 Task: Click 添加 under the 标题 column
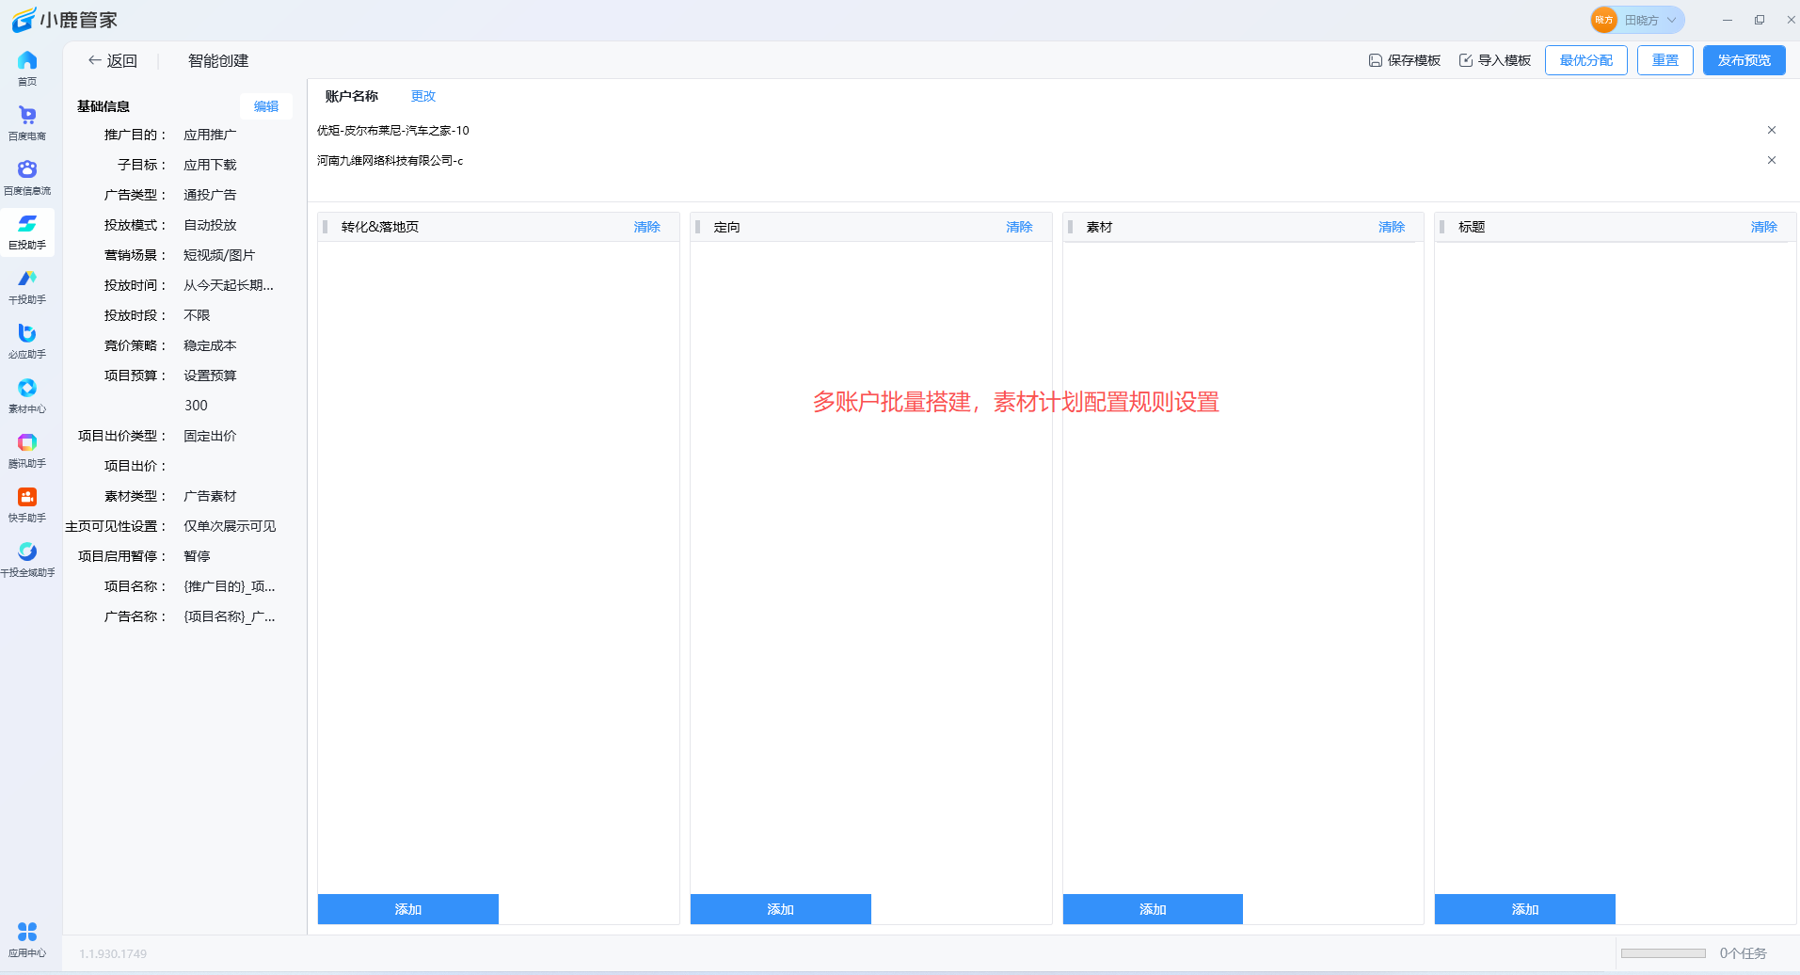pyautogui.click(x=1524, y=908)
